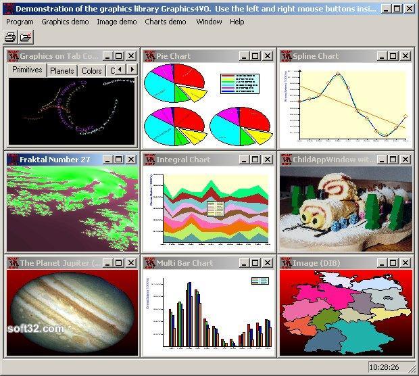Select the Primitives tab

coord(27,70)
